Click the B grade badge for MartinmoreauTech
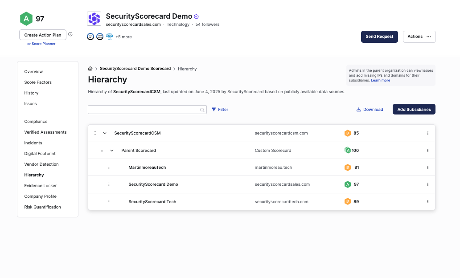This screenshot has width=460, height=278. coord(348,168)
